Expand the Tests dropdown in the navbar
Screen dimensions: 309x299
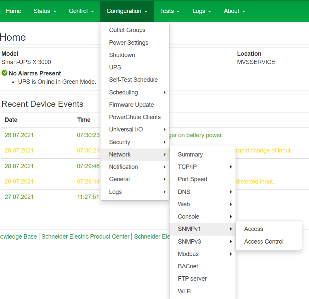(170, 11)
